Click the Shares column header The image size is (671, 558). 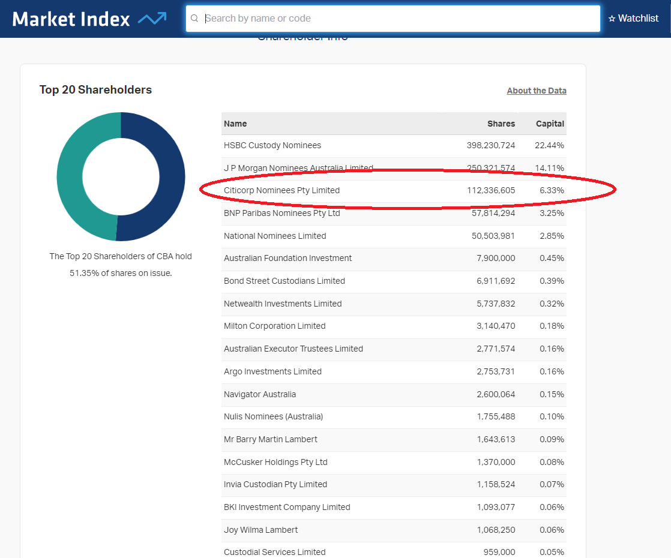coord(501,124)
